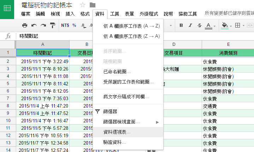Close the open 資料 menu
The height and width of the screenshot is (152, 254).
point(100,14)
